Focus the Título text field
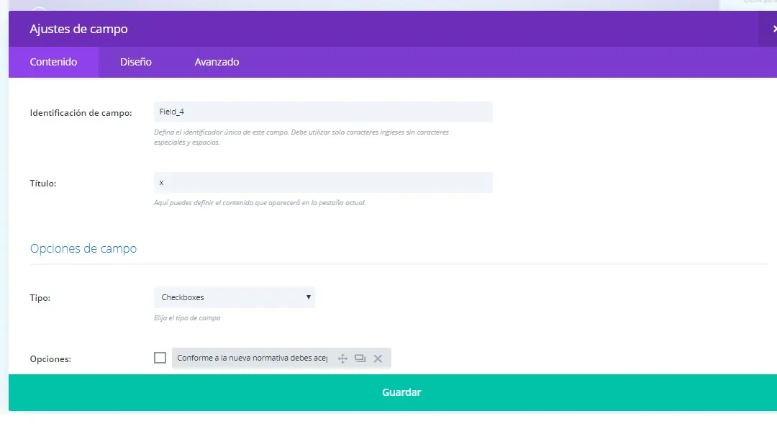This screenshot has width=777, height=429. pos(323,183)
